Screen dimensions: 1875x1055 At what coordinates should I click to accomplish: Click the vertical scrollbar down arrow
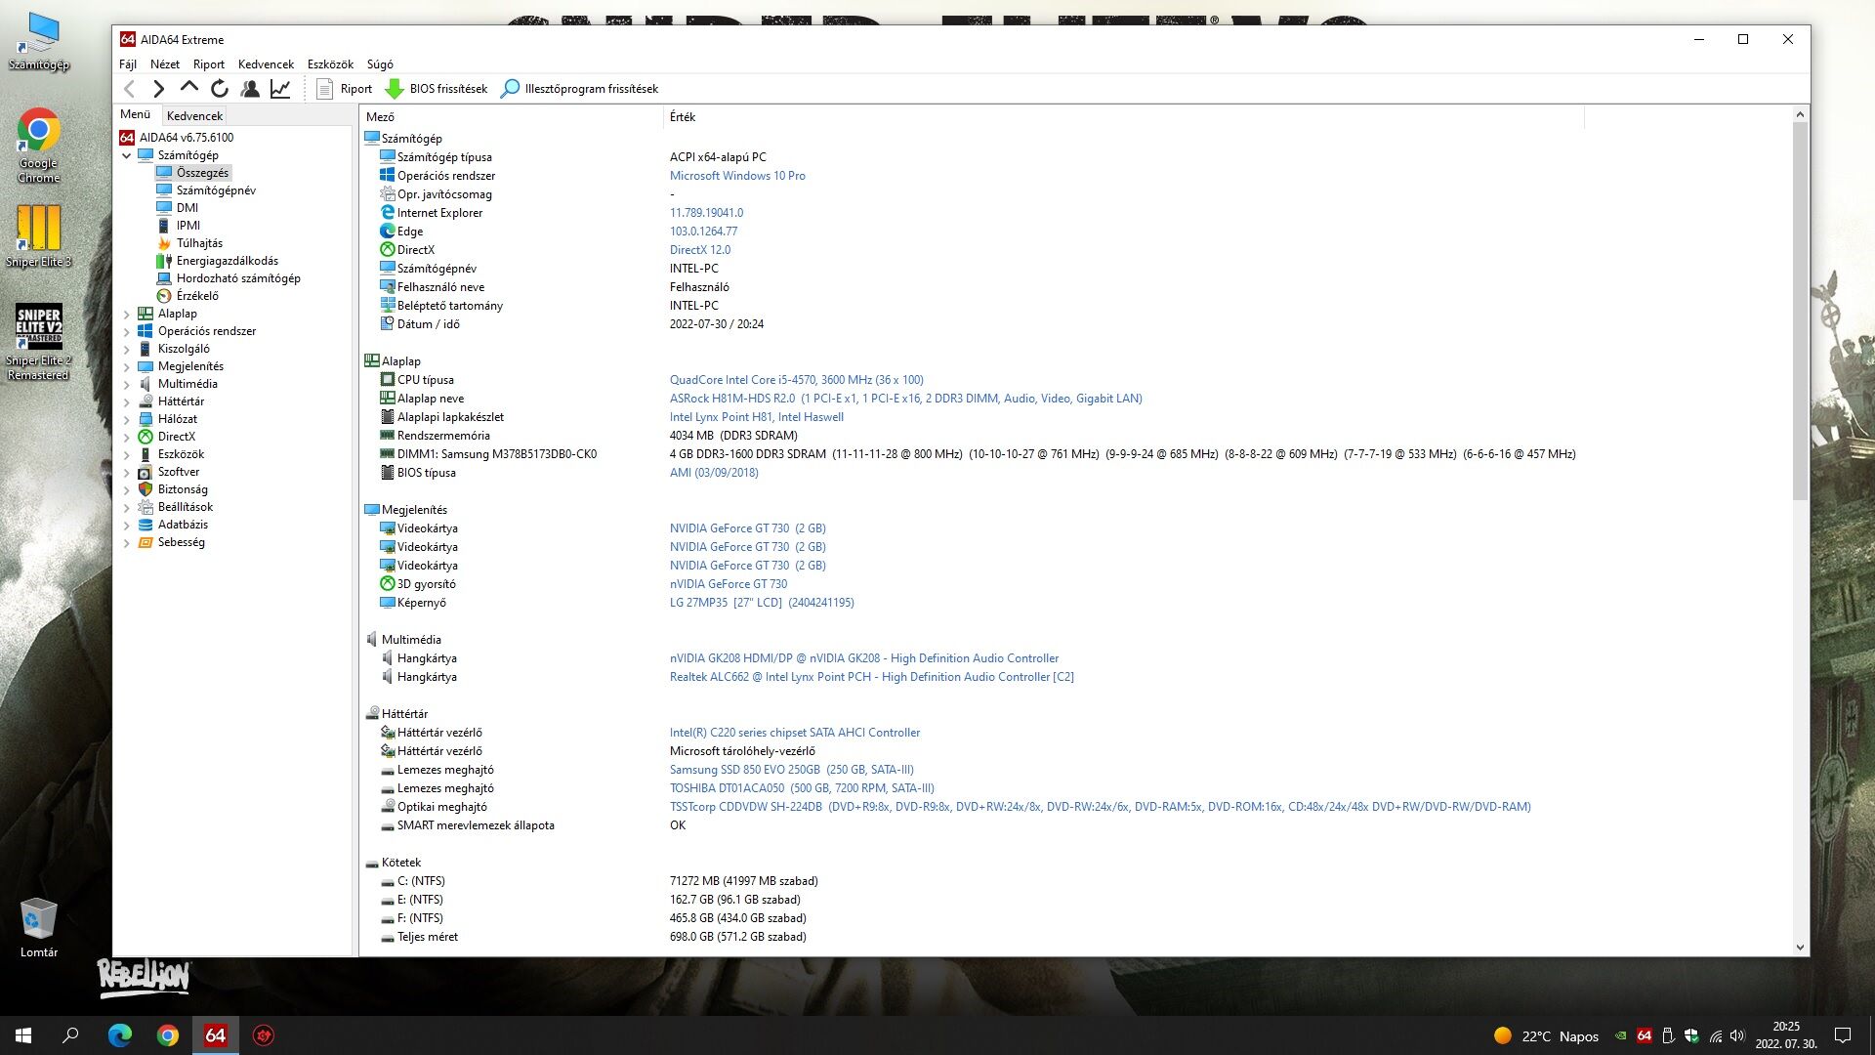[x=1800, y=947]
